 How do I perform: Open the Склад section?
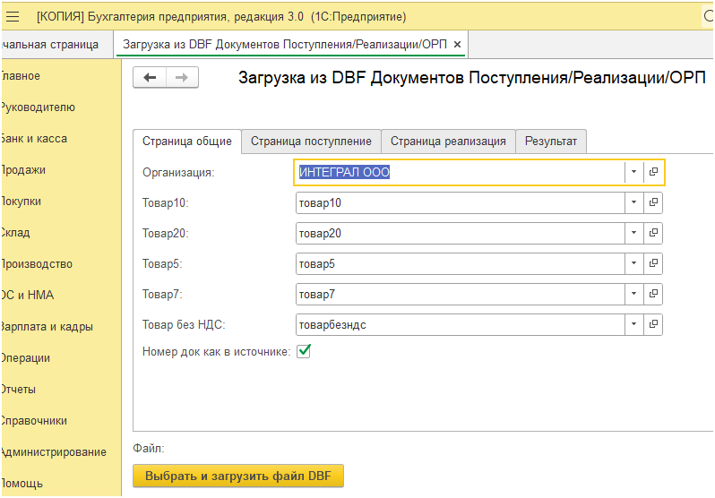(15, 233)
